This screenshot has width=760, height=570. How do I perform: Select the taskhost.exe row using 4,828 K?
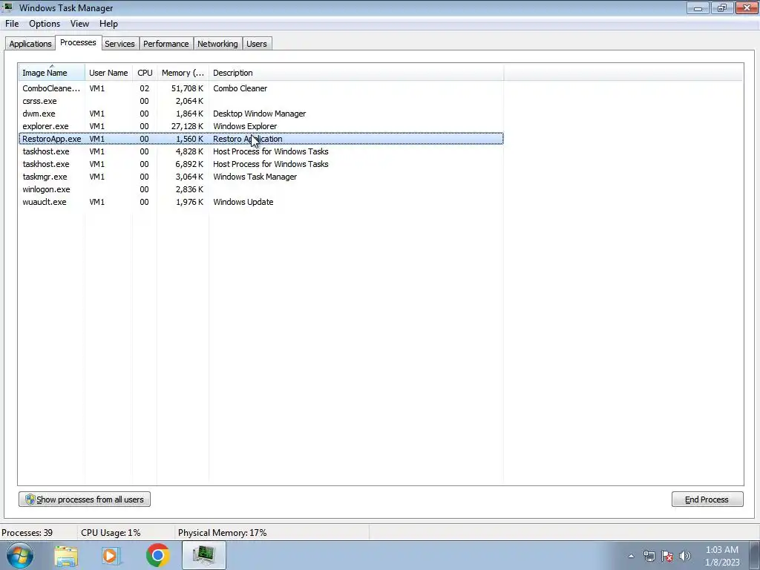pos(261,151)
